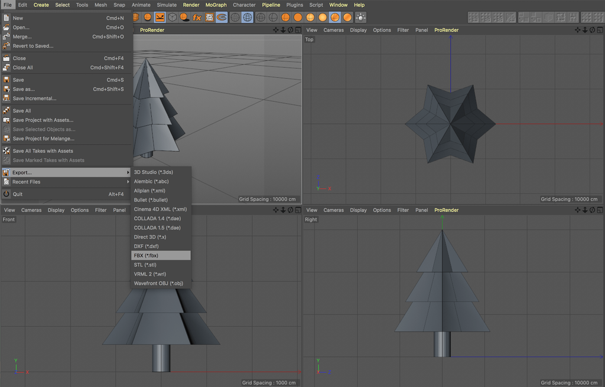Choose Close All in the File menu
The width and height of the screenshot is (605, 387).
coord(67,67)
